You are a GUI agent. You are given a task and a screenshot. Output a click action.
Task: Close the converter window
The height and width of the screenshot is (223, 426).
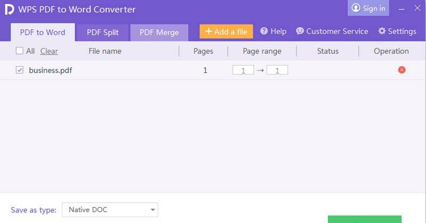pos(417,8)
